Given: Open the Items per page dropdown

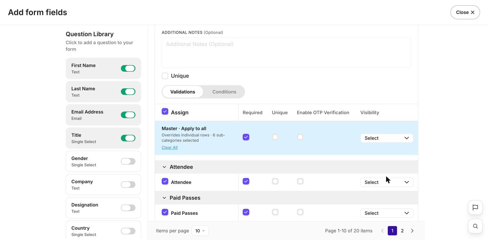Looking at the screenshot, I should [x=200, y=231].
